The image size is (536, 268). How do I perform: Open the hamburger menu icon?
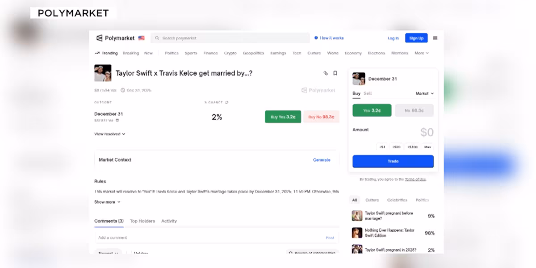coord(435,38)
